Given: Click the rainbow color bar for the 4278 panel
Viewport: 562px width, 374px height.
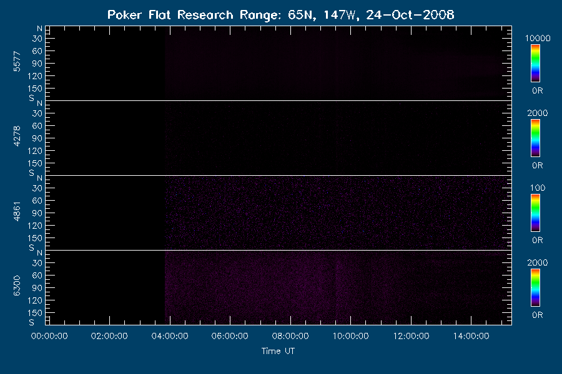Looking at the screenshot, I should (x=535, y=138).
